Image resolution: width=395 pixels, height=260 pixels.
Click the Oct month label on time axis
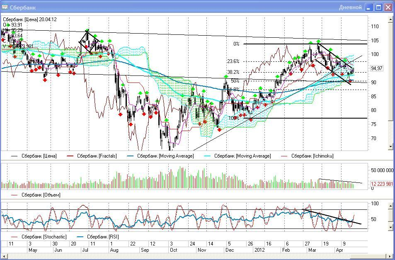[x=174, y=250]
